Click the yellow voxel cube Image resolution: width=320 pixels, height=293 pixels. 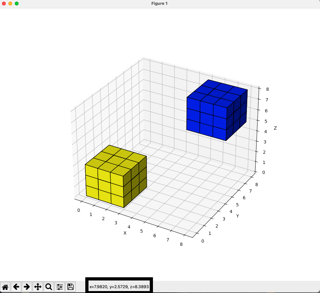click(x=116, y=176)
